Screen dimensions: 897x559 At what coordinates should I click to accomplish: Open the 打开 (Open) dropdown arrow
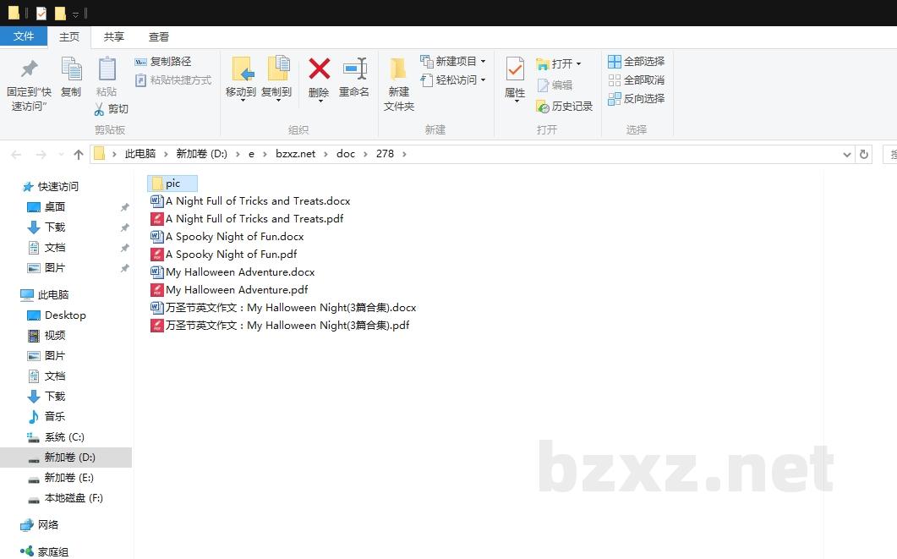[578, 62]
